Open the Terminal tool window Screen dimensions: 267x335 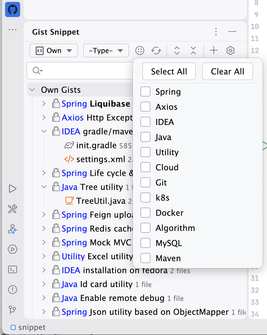click(x=13, y=269)
